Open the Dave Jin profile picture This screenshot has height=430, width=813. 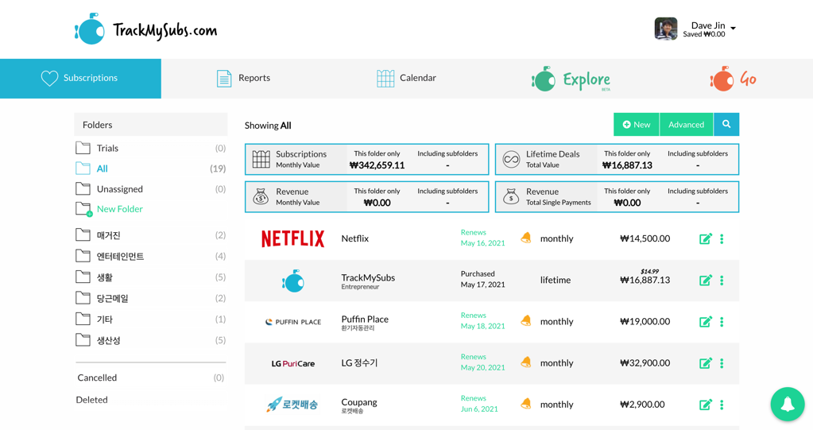(x=666, y=29)
